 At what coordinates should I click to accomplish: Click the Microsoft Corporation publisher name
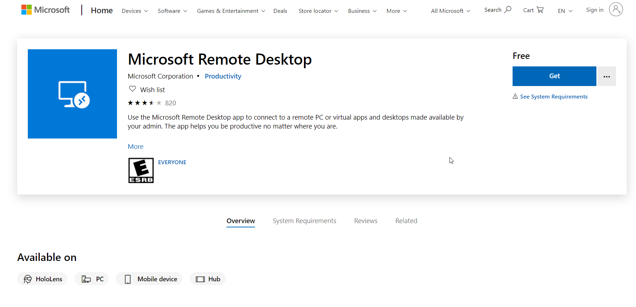pos(161,76)
